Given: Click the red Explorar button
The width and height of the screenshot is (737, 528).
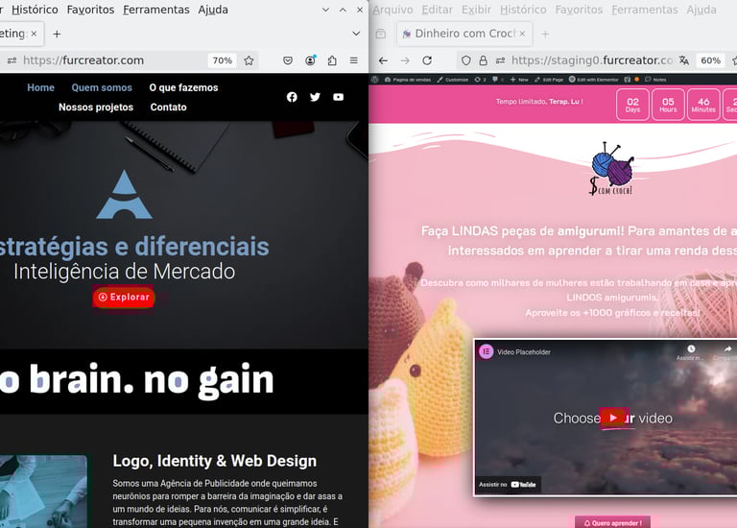Looking at the screenshot, I should [124, 298].
